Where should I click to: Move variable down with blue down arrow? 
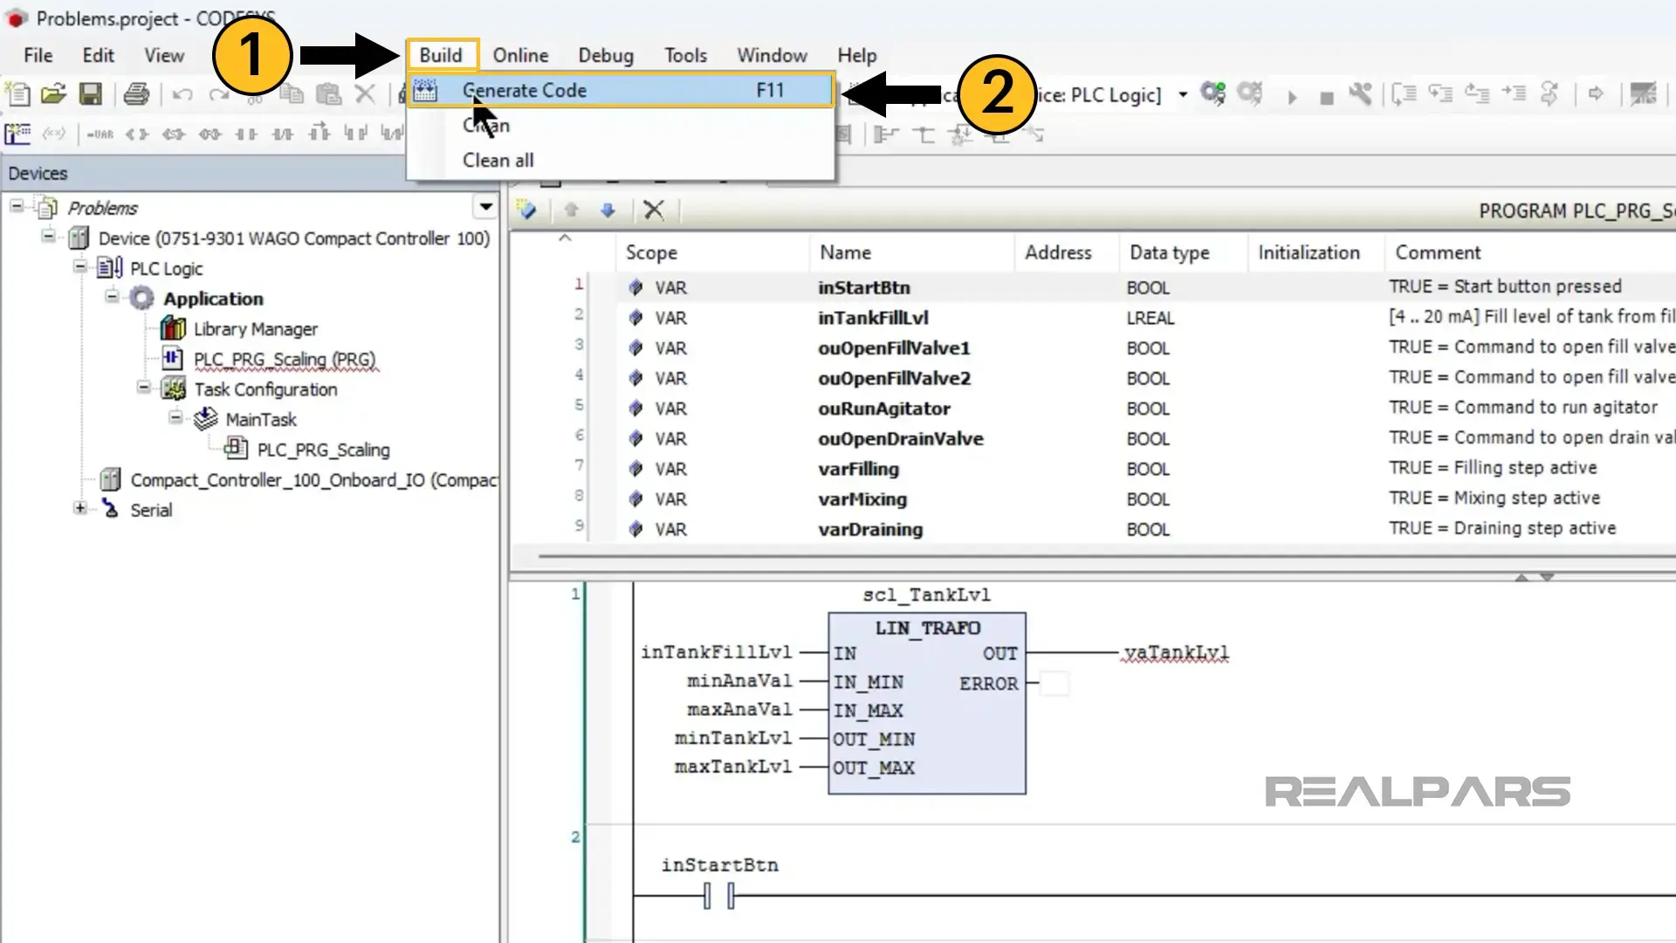(608, 210)
